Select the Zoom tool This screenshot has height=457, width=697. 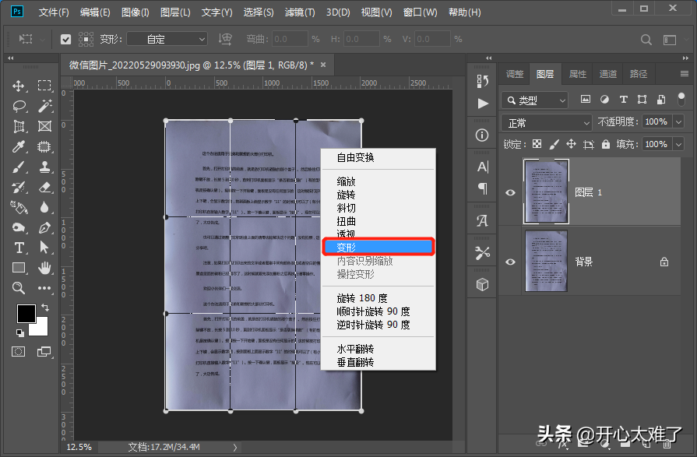[x=19, y=287]
